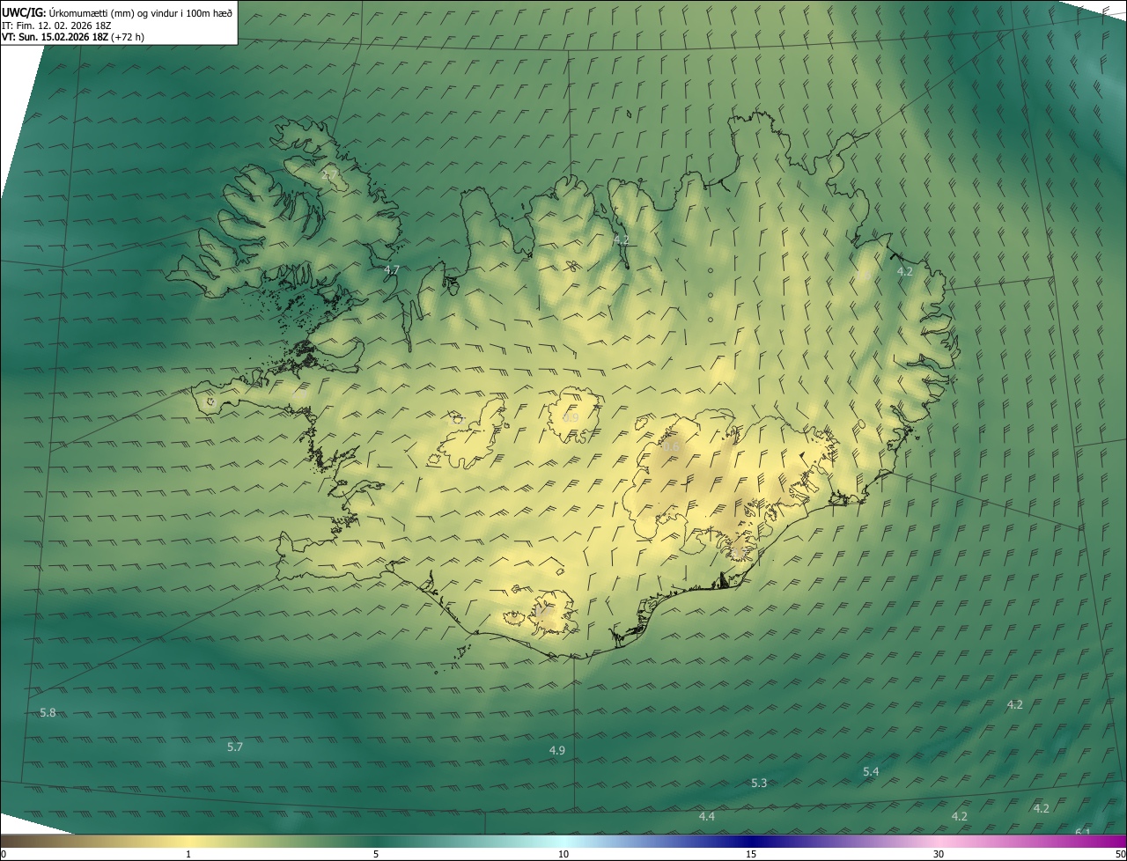Click the 10 tick on the color scale
Image resolution: width=1127 pixels, height=861 pixels.
563,854
